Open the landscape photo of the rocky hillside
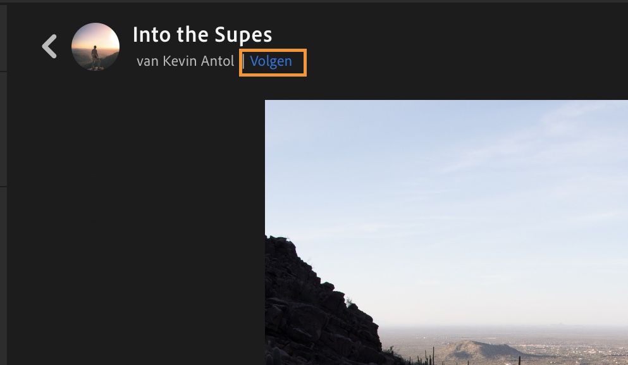Viewport: 628px width, 365px height. point(443,253)
